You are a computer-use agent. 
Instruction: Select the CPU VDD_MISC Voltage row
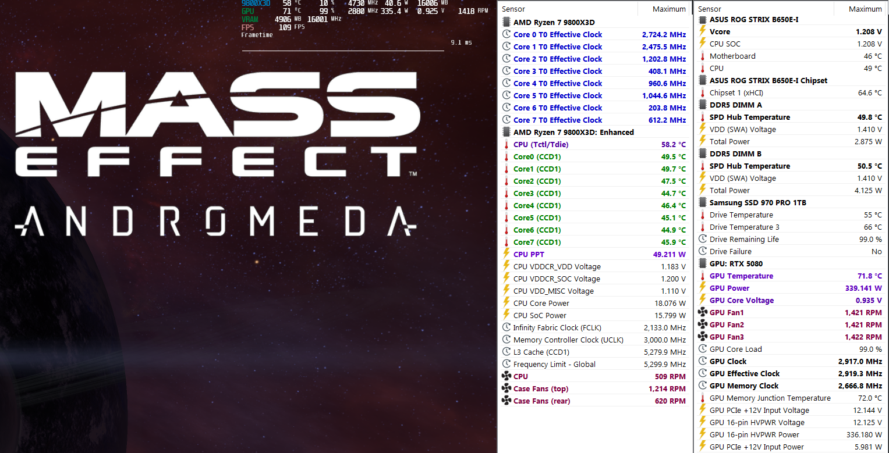594,291
